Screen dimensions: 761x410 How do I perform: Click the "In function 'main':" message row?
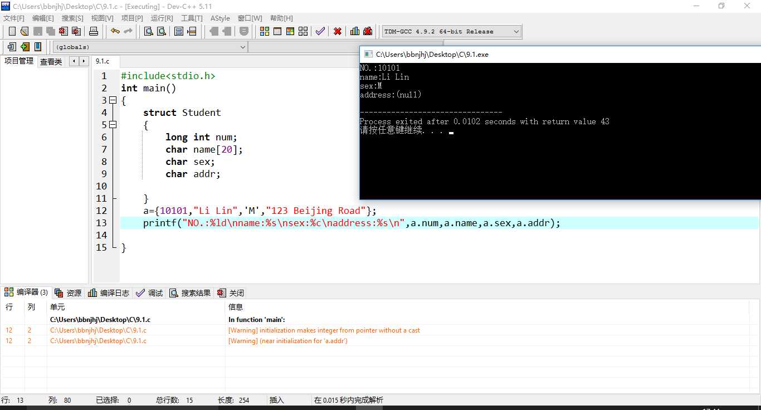click(375, 320)
